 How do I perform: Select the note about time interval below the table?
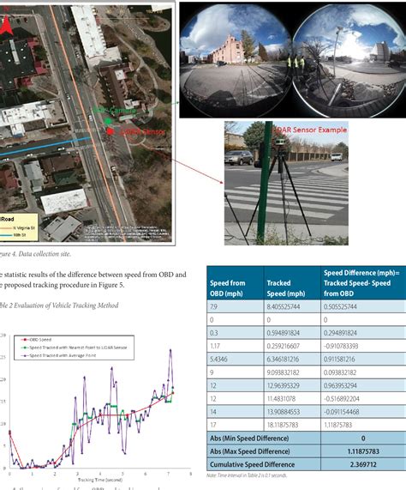coord(247,475)
